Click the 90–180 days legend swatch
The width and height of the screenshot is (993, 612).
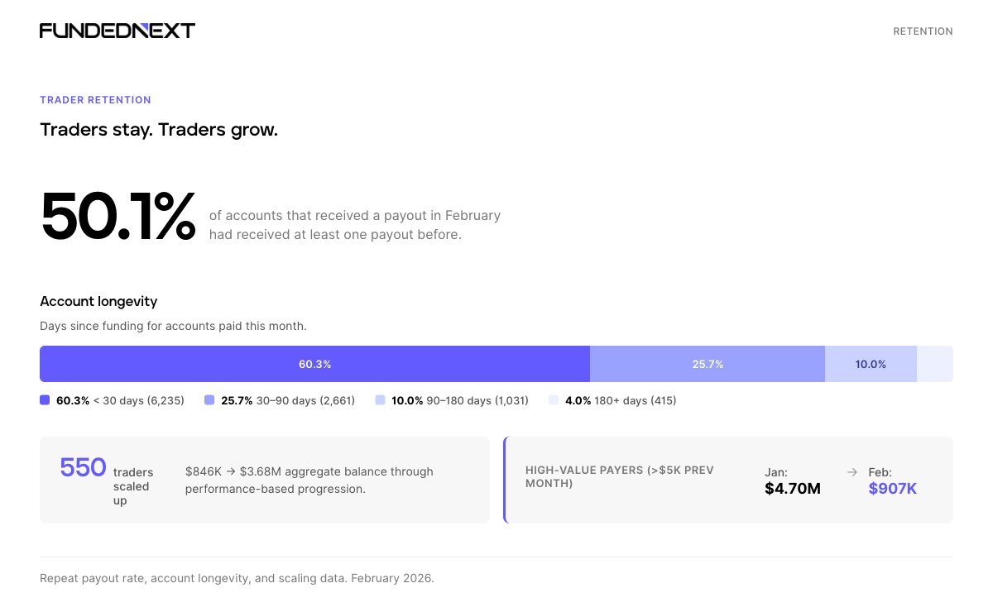[380, 400]
